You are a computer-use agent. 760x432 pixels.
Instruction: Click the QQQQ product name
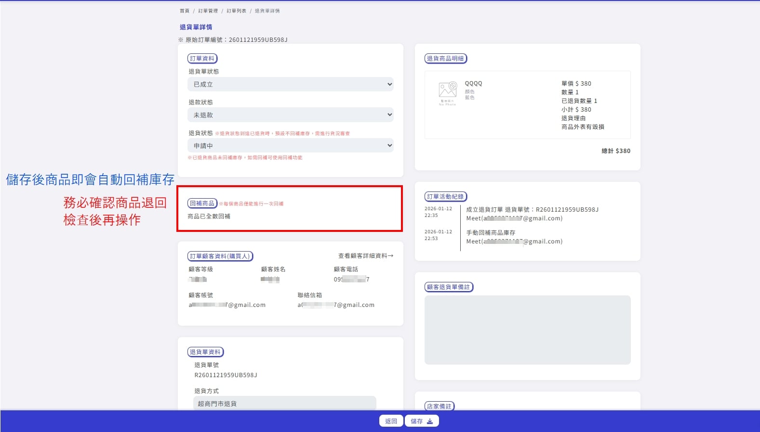click(x=473, y=84)
